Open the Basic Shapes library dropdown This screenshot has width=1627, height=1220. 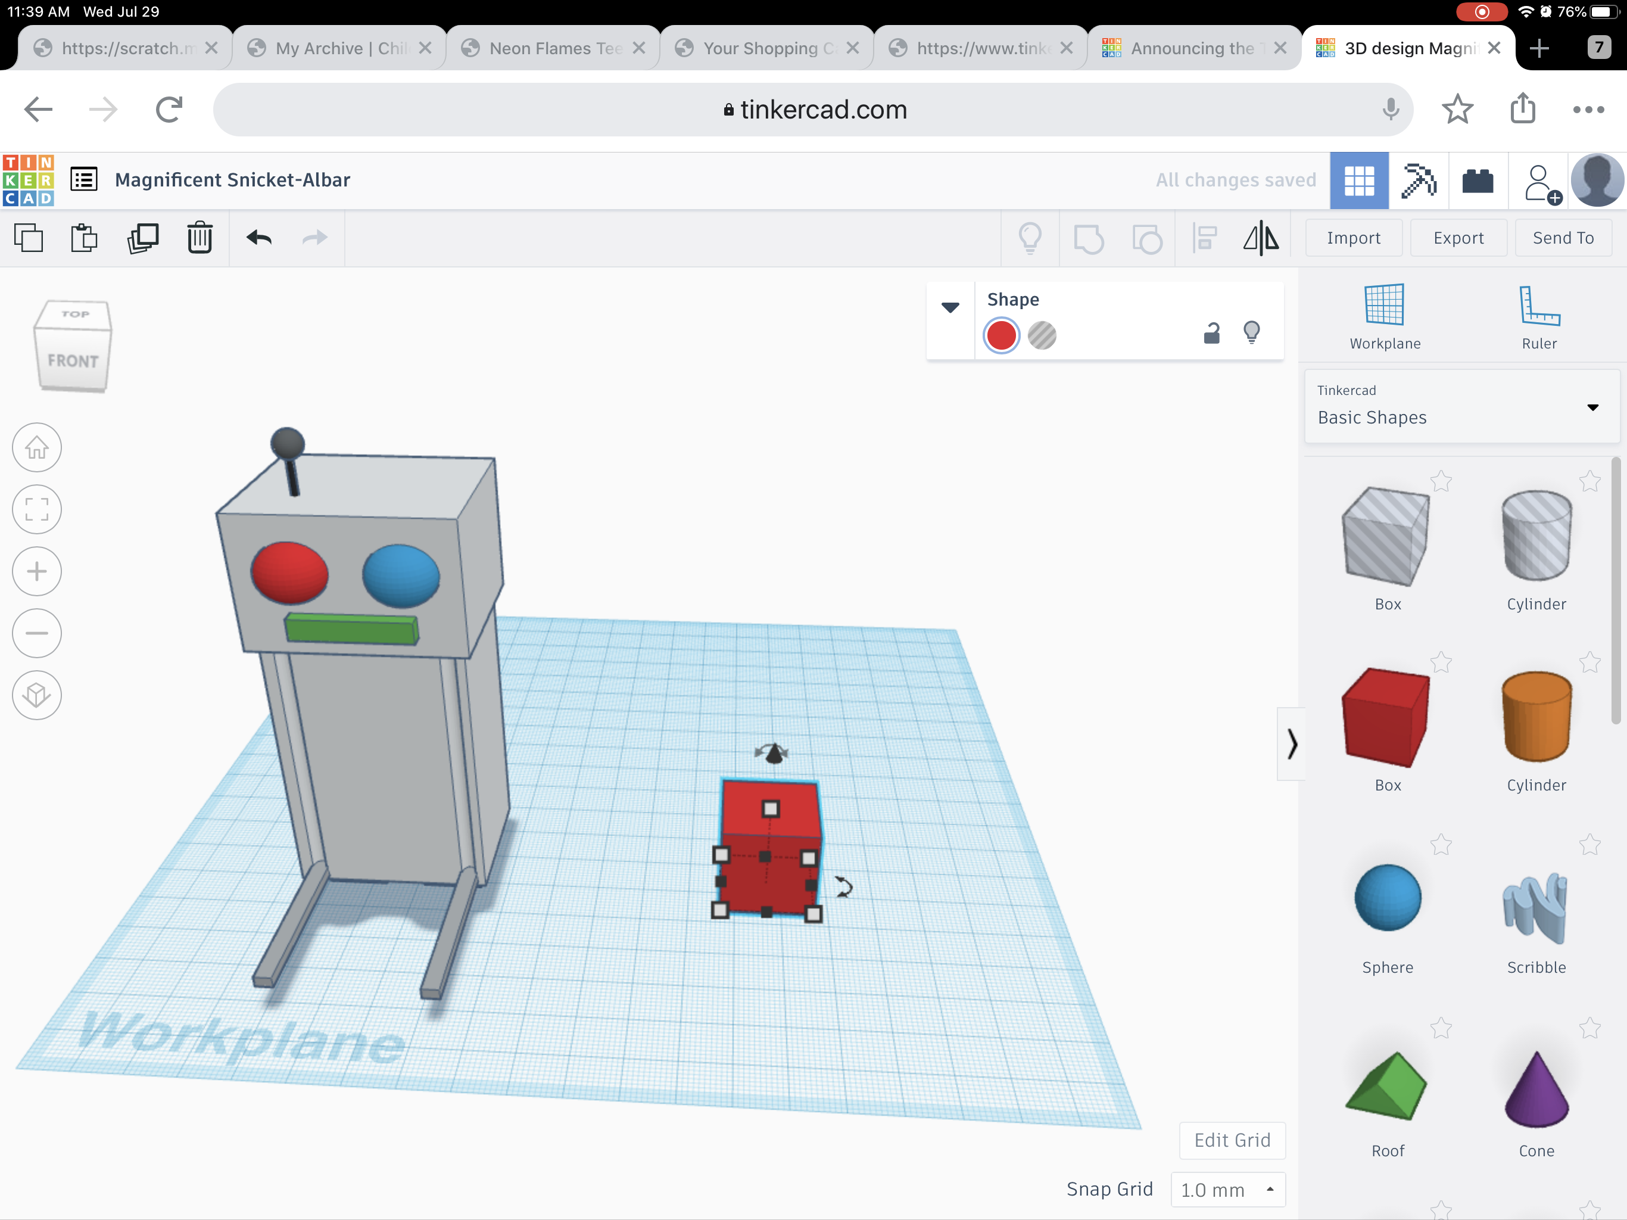1461,407
